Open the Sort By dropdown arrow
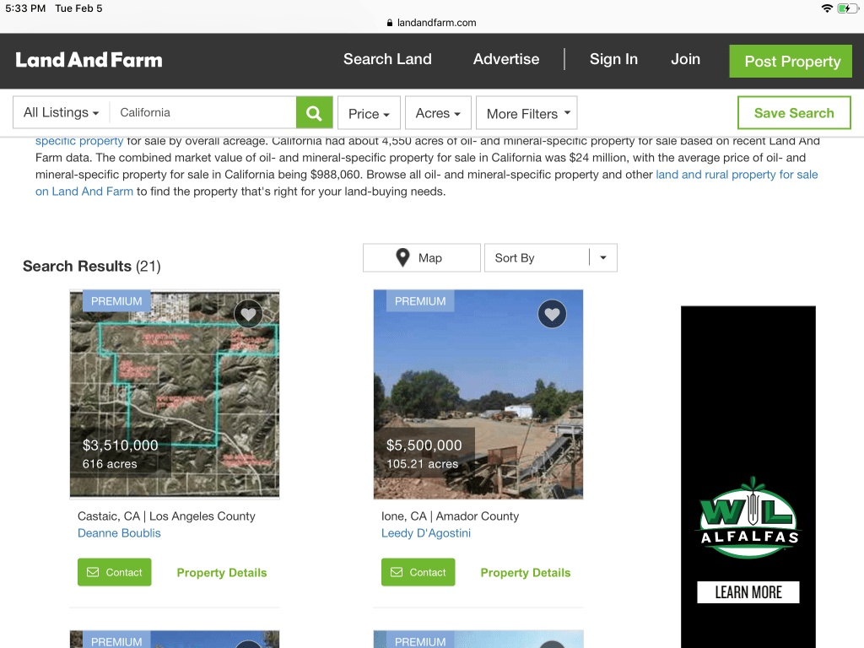The width and height of the screenshot is (864, 648). pyautogui.click(x=602, y=258)
